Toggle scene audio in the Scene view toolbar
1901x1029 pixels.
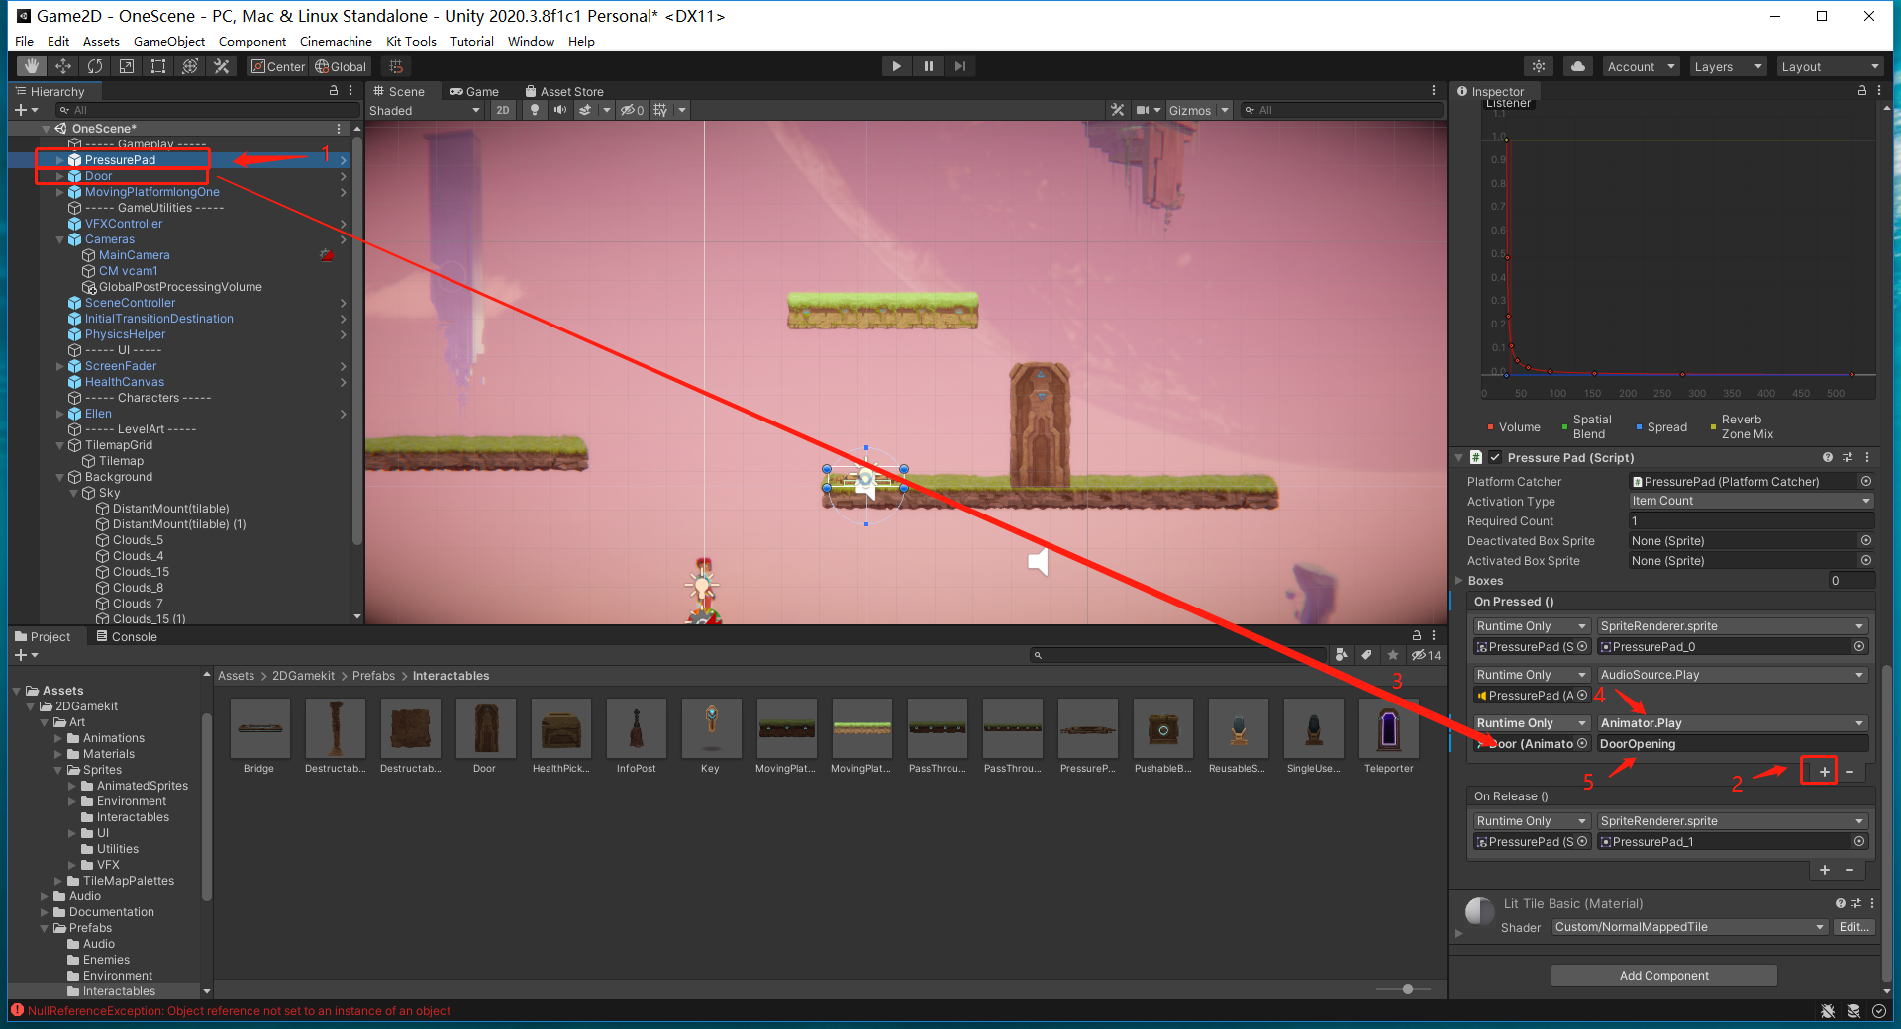pyautogui.click(x=560, y=110)
